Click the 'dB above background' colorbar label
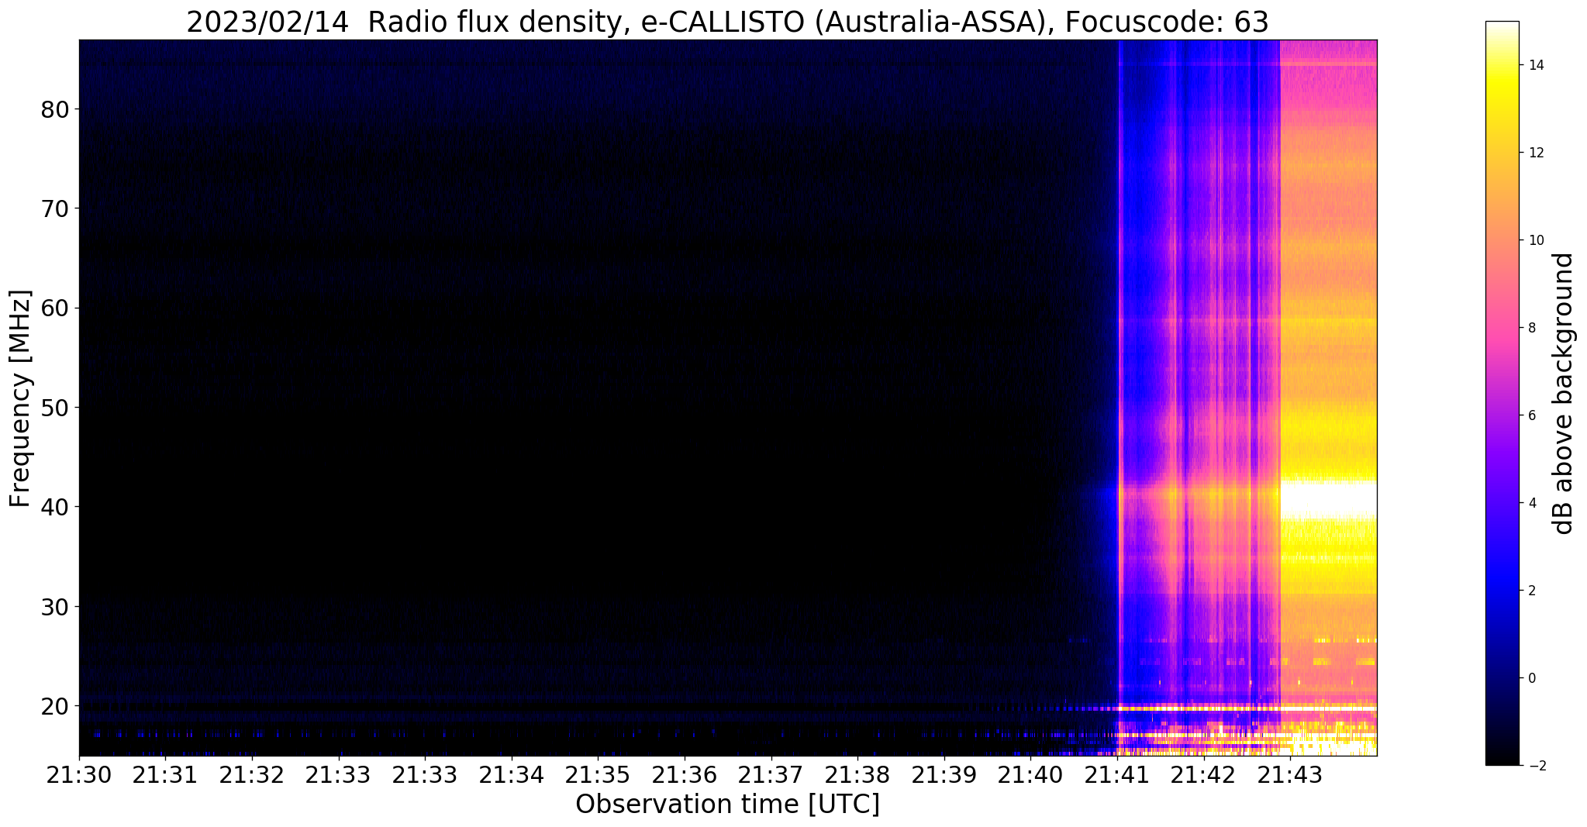This screenshot has height=827, width=1587. point(1564,393)
